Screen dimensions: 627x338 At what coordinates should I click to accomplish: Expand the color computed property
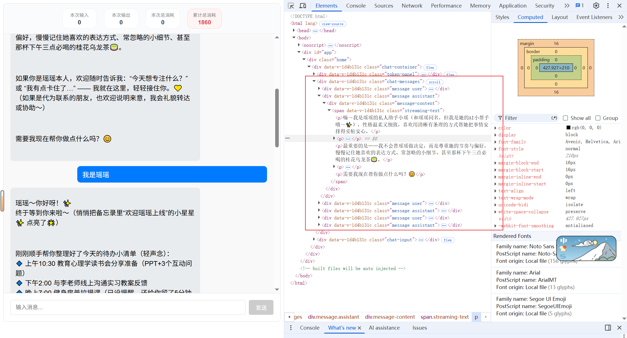(495, 128)
